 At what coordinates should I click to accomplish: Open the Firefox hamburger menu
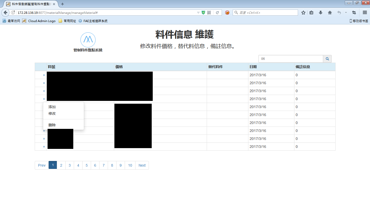click(365, 13)
